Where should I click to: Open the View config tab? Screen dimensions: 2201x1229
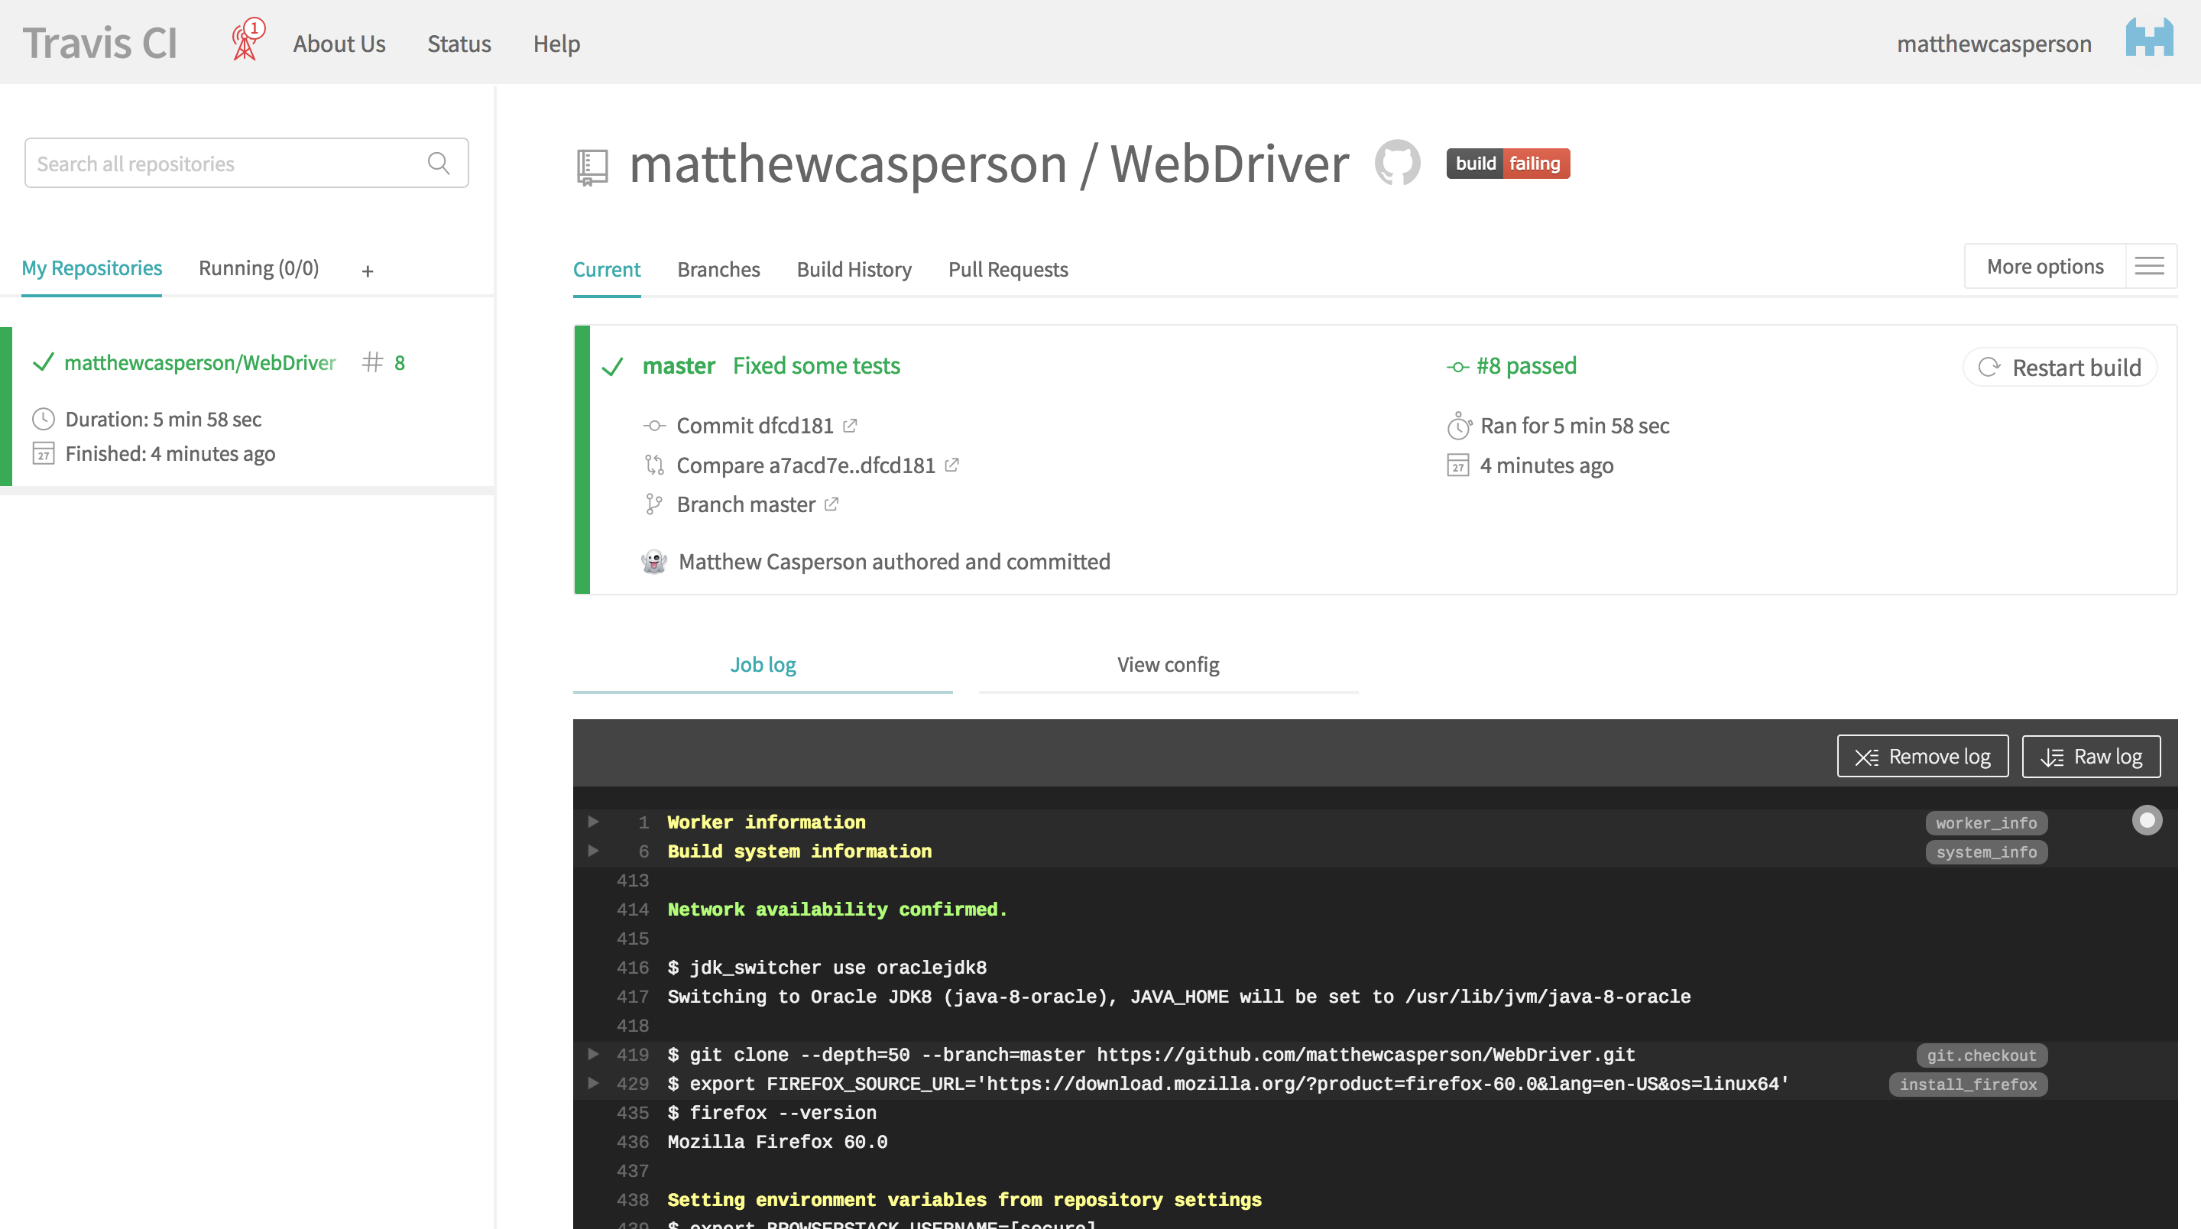(1167, 665)
